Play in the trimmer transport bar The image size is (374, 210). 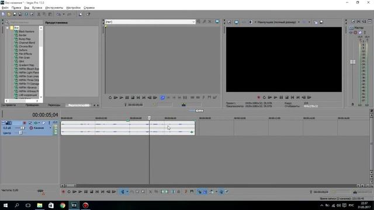[x=122, y=97]
